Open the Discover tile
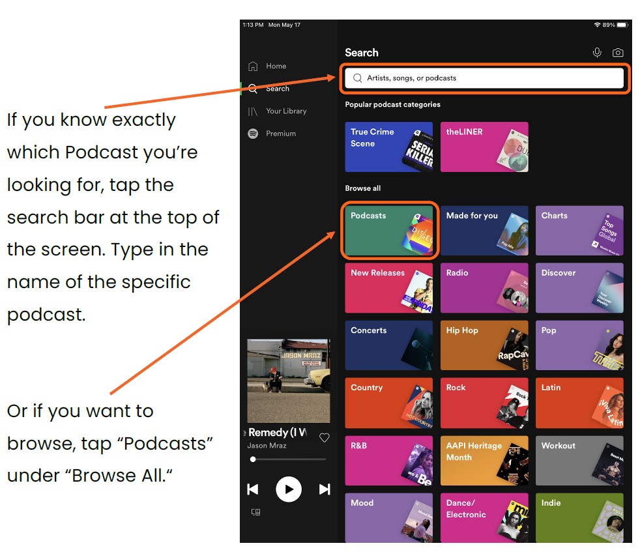638x552 pixels. (x=579, y=288)
